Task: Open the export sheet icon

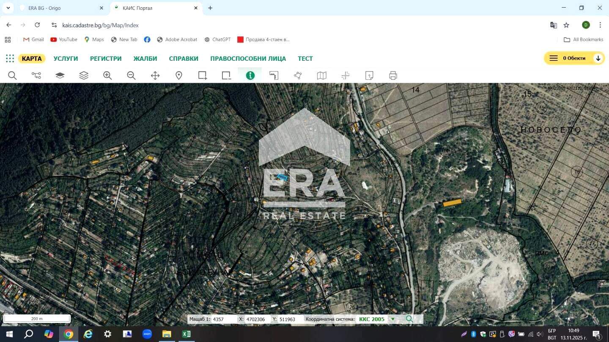Action: pos(369,76)
